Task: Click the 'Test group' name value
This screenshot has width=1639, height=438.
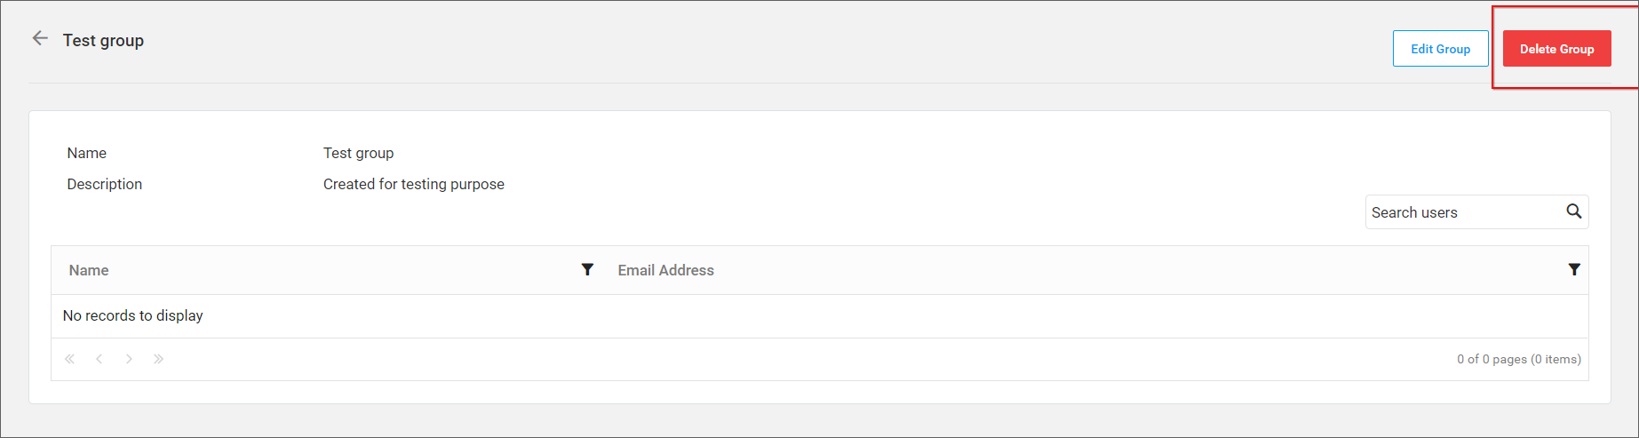Action: pos(358,153)
